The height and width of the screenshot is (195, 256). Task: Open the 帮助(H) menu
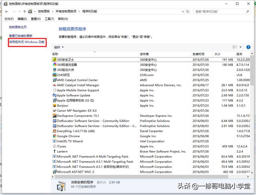63,19
